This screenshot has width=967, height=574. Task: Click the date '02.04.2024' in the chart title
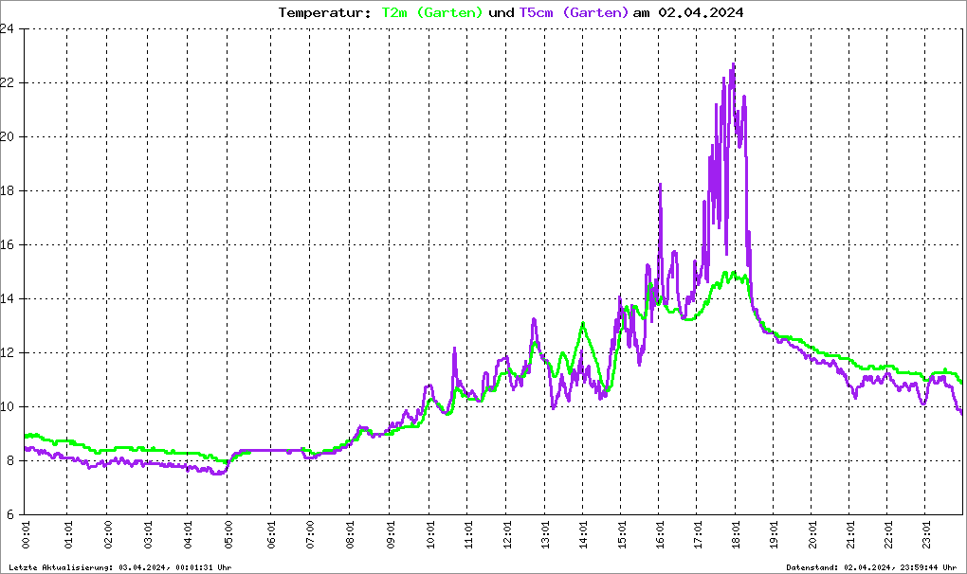(702, 12)
